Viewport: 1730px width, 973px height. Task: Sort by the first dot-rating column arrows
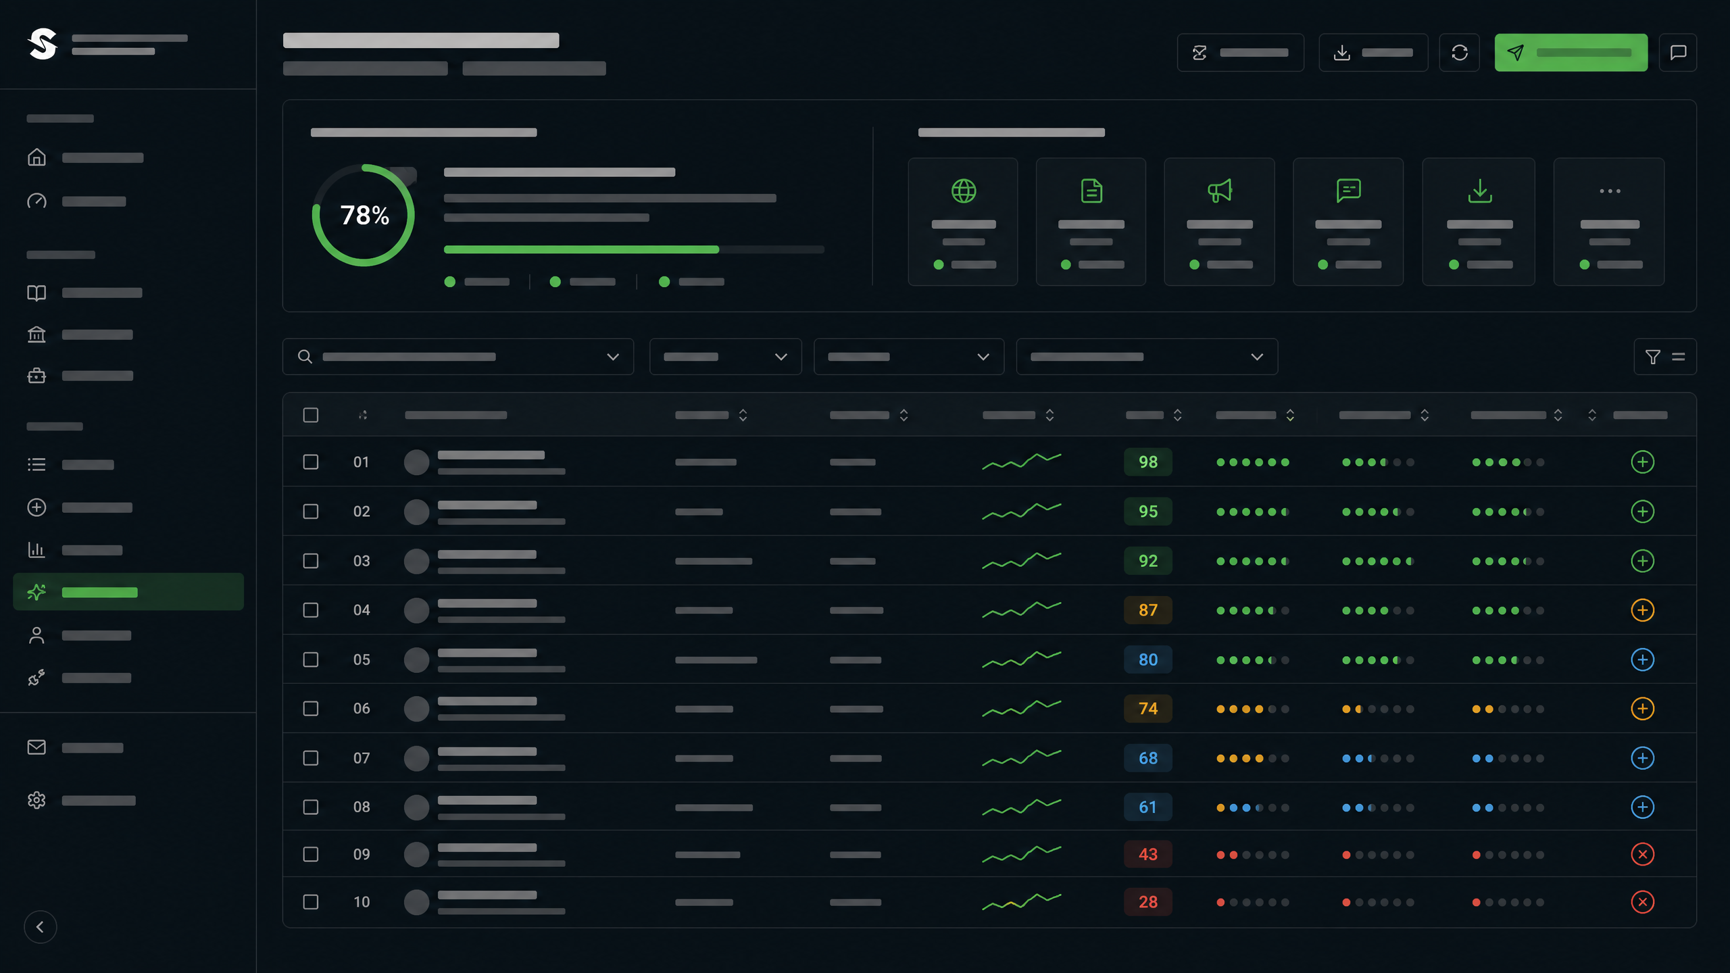pos(1290,415)
